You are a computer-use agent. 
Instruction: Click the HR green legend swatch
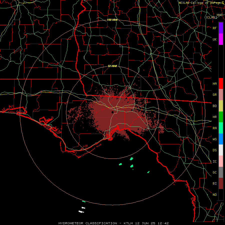click(221, 117)
